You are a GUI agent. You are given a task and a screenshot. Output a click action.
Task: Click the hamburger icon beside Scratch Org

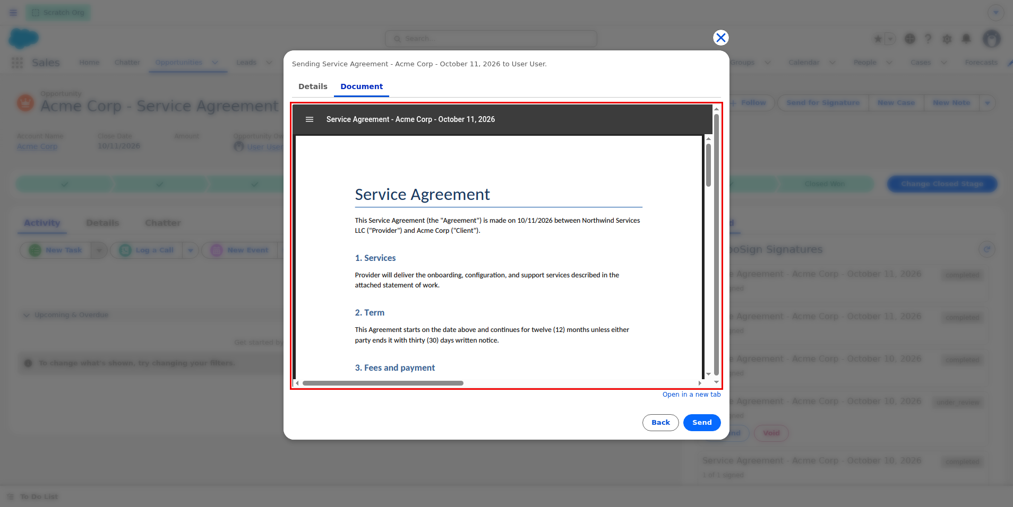coord(13,13)
